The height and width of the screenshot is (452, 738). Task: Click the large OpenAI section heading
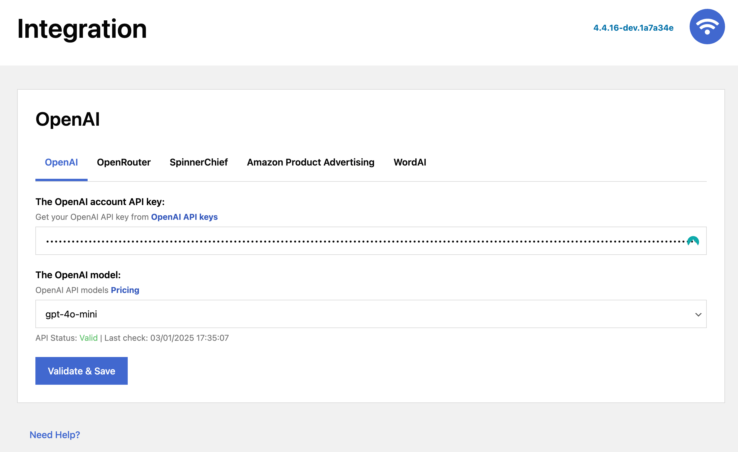[x=67, y=119]
